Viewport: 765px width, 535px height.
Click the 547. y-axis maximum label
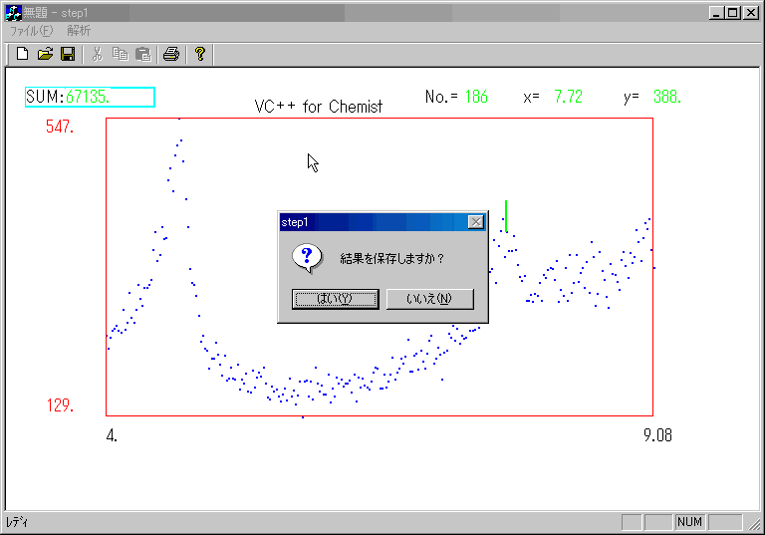click(x=60, y=127)
